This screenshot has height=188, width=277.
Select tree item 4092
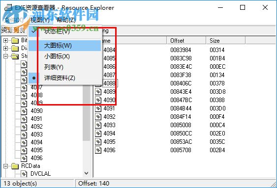(x=36, y=127)
